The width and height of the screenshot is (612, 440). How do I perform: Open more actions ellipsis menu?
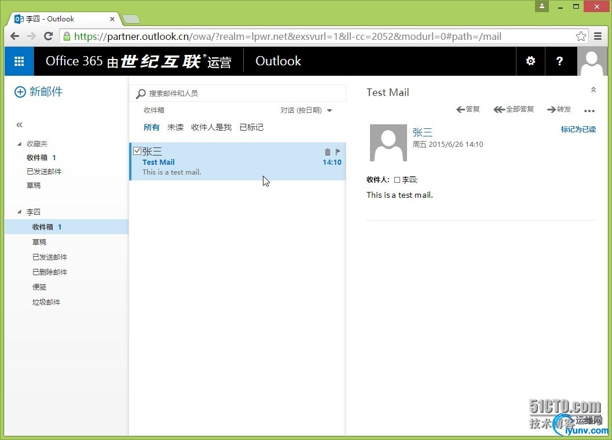(x=589, y=111)
